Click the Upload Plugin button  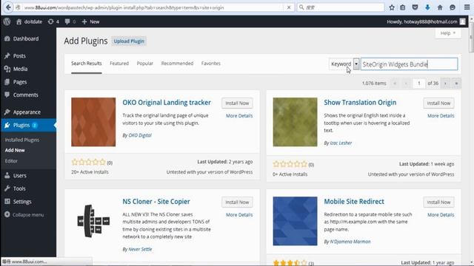tap(129, 41)
